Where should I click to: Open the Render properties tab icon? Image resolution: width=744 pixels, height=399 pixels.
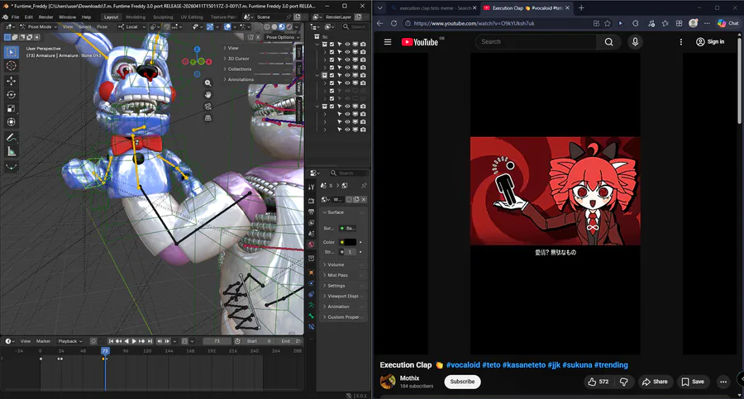pyautogui.click(x=312, y=201)
